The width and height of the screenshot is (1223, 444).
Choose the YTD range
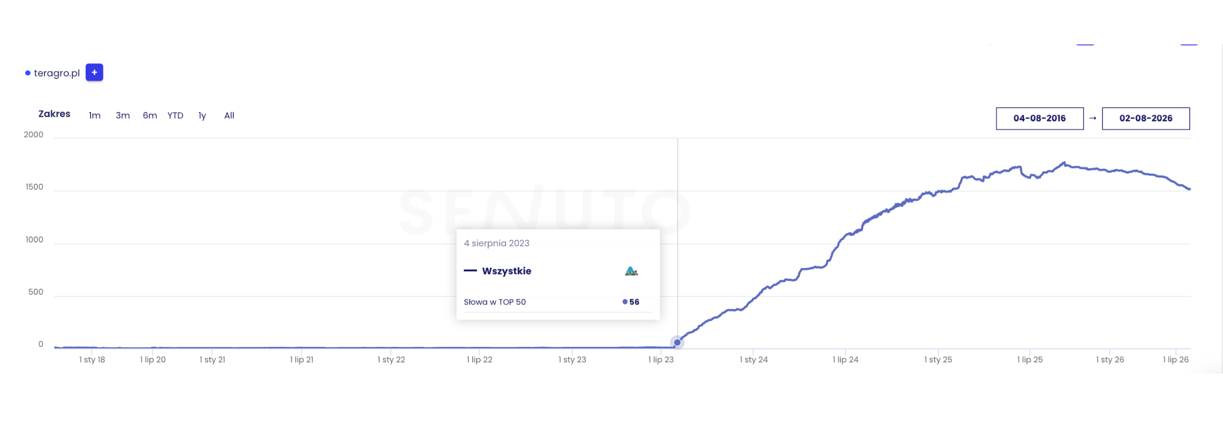[x=175, y=115]
